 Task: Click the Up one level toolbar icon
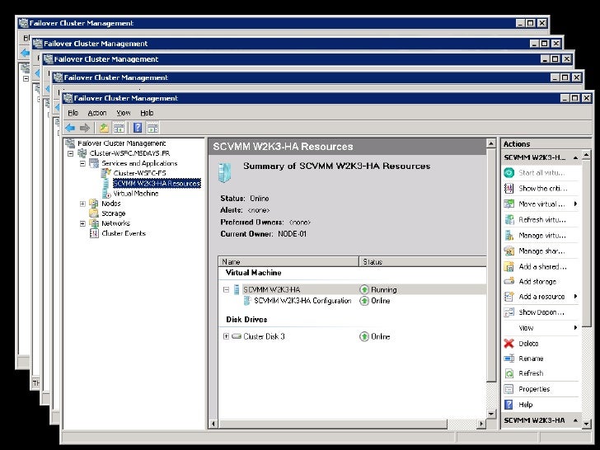(x=103, y=128)
